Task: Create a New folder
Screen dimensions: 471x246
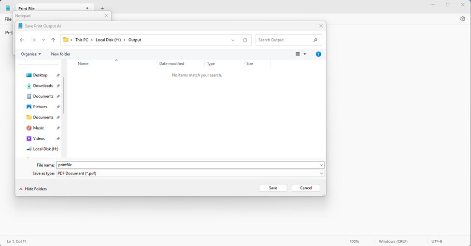Action: click(61, 54)
